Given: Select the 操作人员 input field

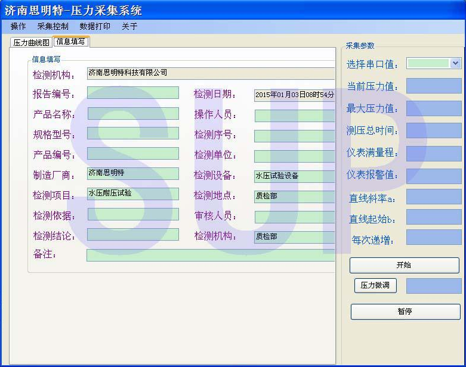Looking at the screenshot, I should [x=294, y=116].
